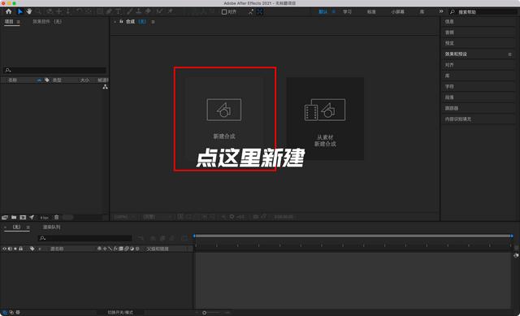This screenshot has width=520, height=316.
Task: Toggle the In/Out/Duration pane at timeline bottom
Action: click(18, 313)
